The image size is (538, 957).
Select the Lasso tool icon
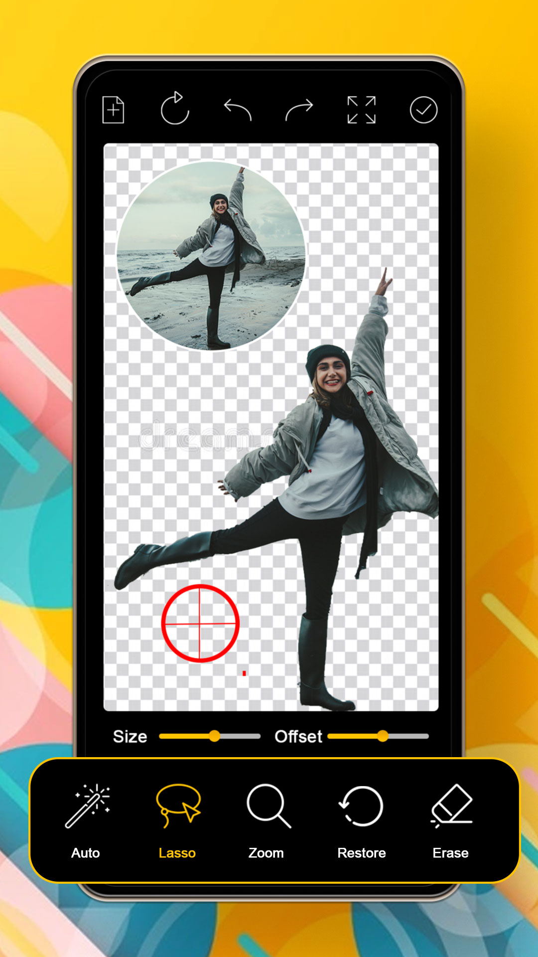(178, 805)
